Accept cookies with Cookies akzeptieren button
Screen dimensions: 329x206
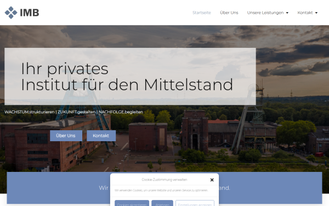[132, 203]
